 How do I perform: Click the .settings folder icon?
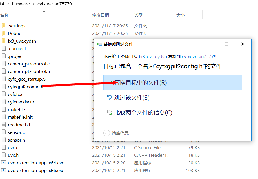click(x=3, y=26)
